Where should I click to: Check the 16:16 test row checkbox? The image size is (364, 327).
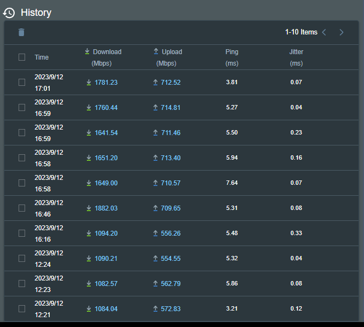(22, 233)
